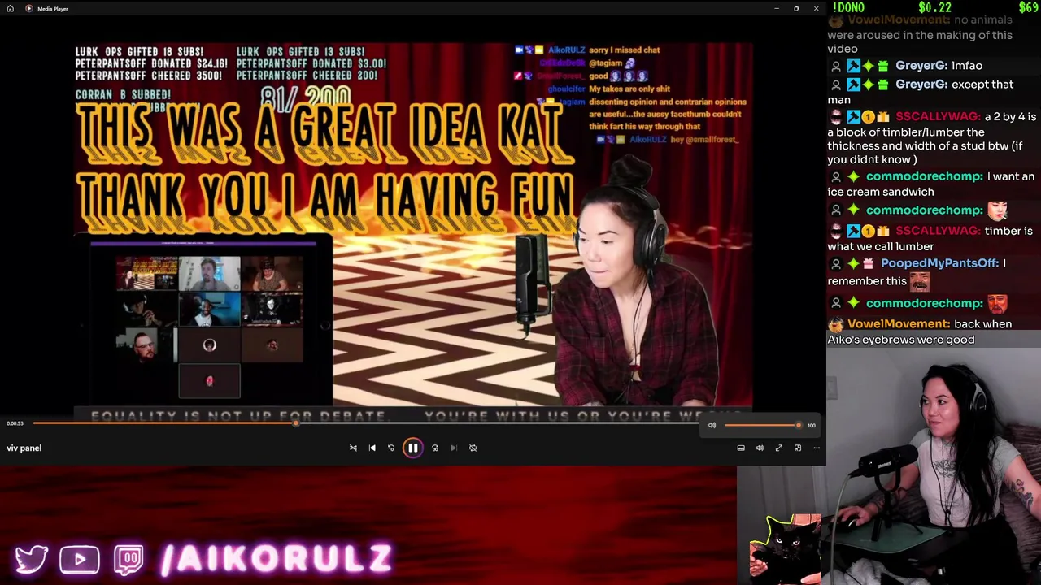Enter full screen mode
This screenshot has height=585, width=1041.
779,448
